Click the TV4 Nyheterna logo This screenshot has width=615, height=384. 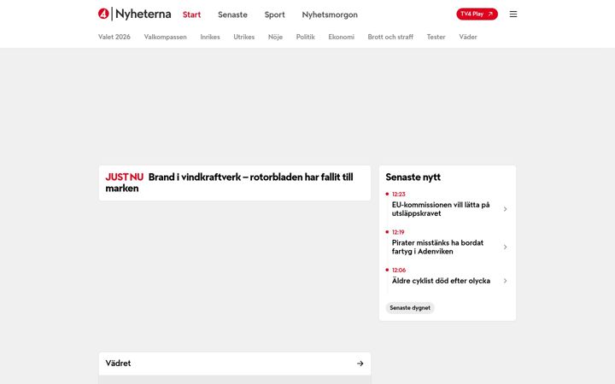tap(135, 15)
